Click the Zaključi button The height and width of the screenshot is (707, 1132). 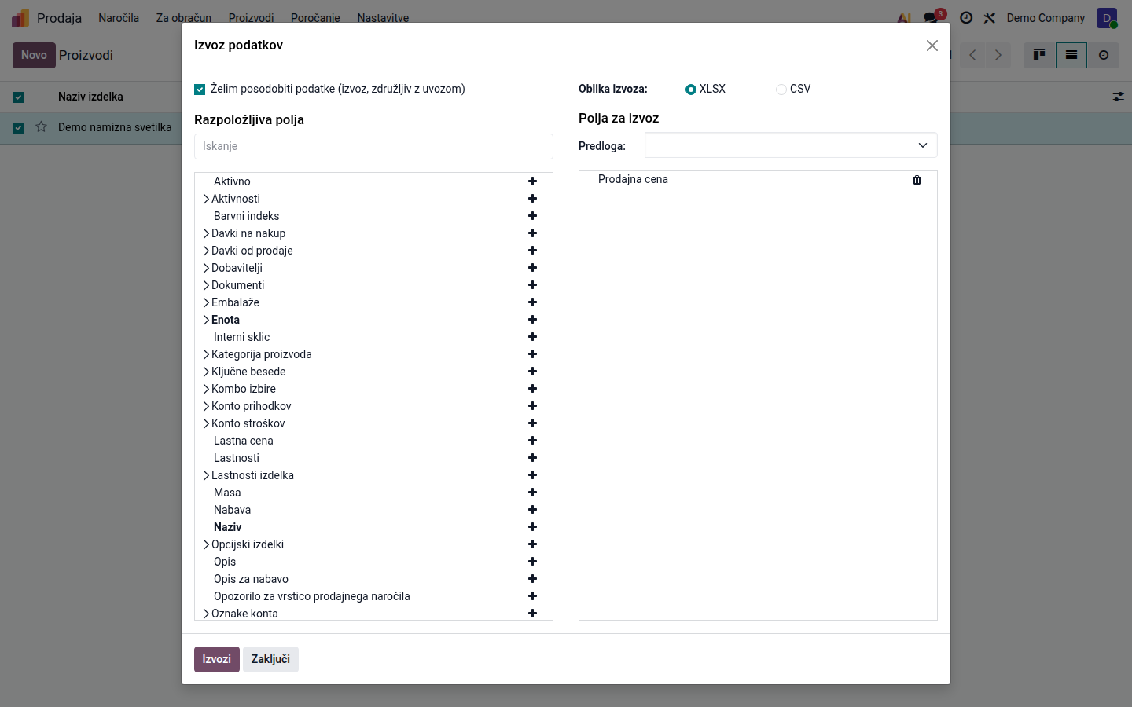(x=270, y=659)
